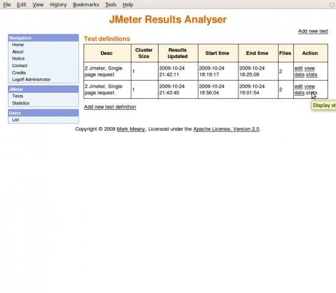Click data for test started 18:19:17
This screenshot has height=293, width=336.
coord(299,74)
